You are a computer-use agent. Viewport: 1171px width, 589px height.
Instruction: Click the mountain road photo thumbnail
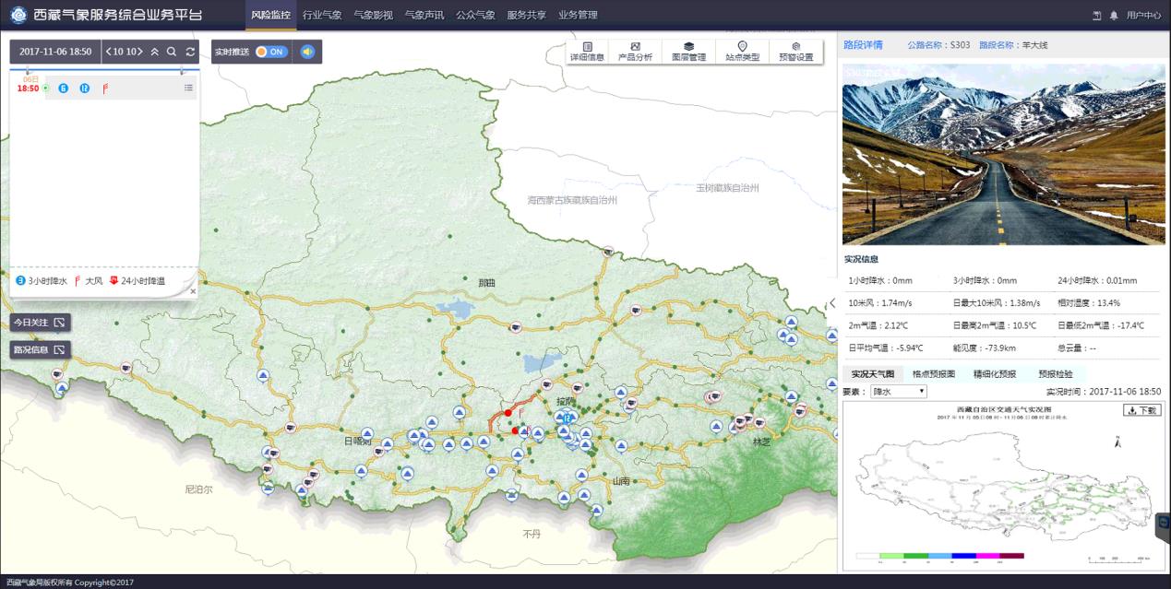1003,154
